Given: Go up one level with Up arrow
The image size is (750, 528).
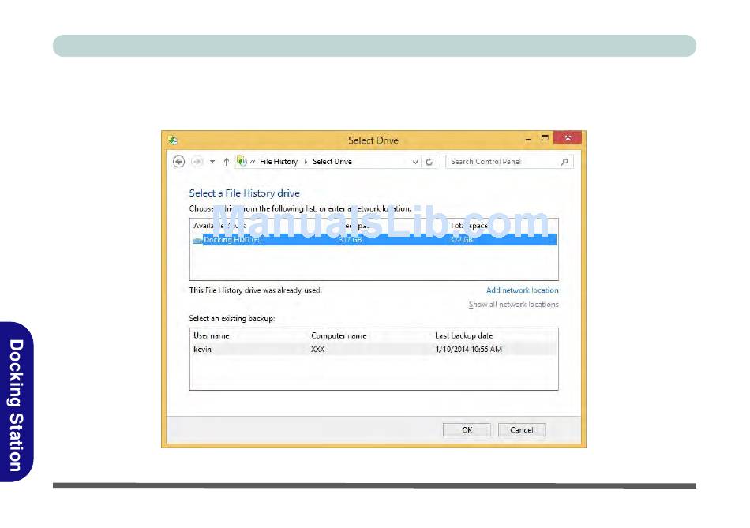Looking at the screenshot, I should [226, 162].
